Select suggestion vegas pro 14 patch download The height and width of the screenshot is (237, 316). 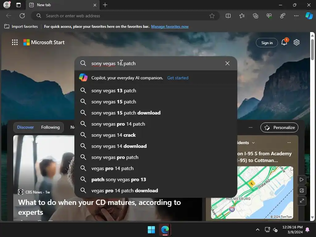pos(156,190)
